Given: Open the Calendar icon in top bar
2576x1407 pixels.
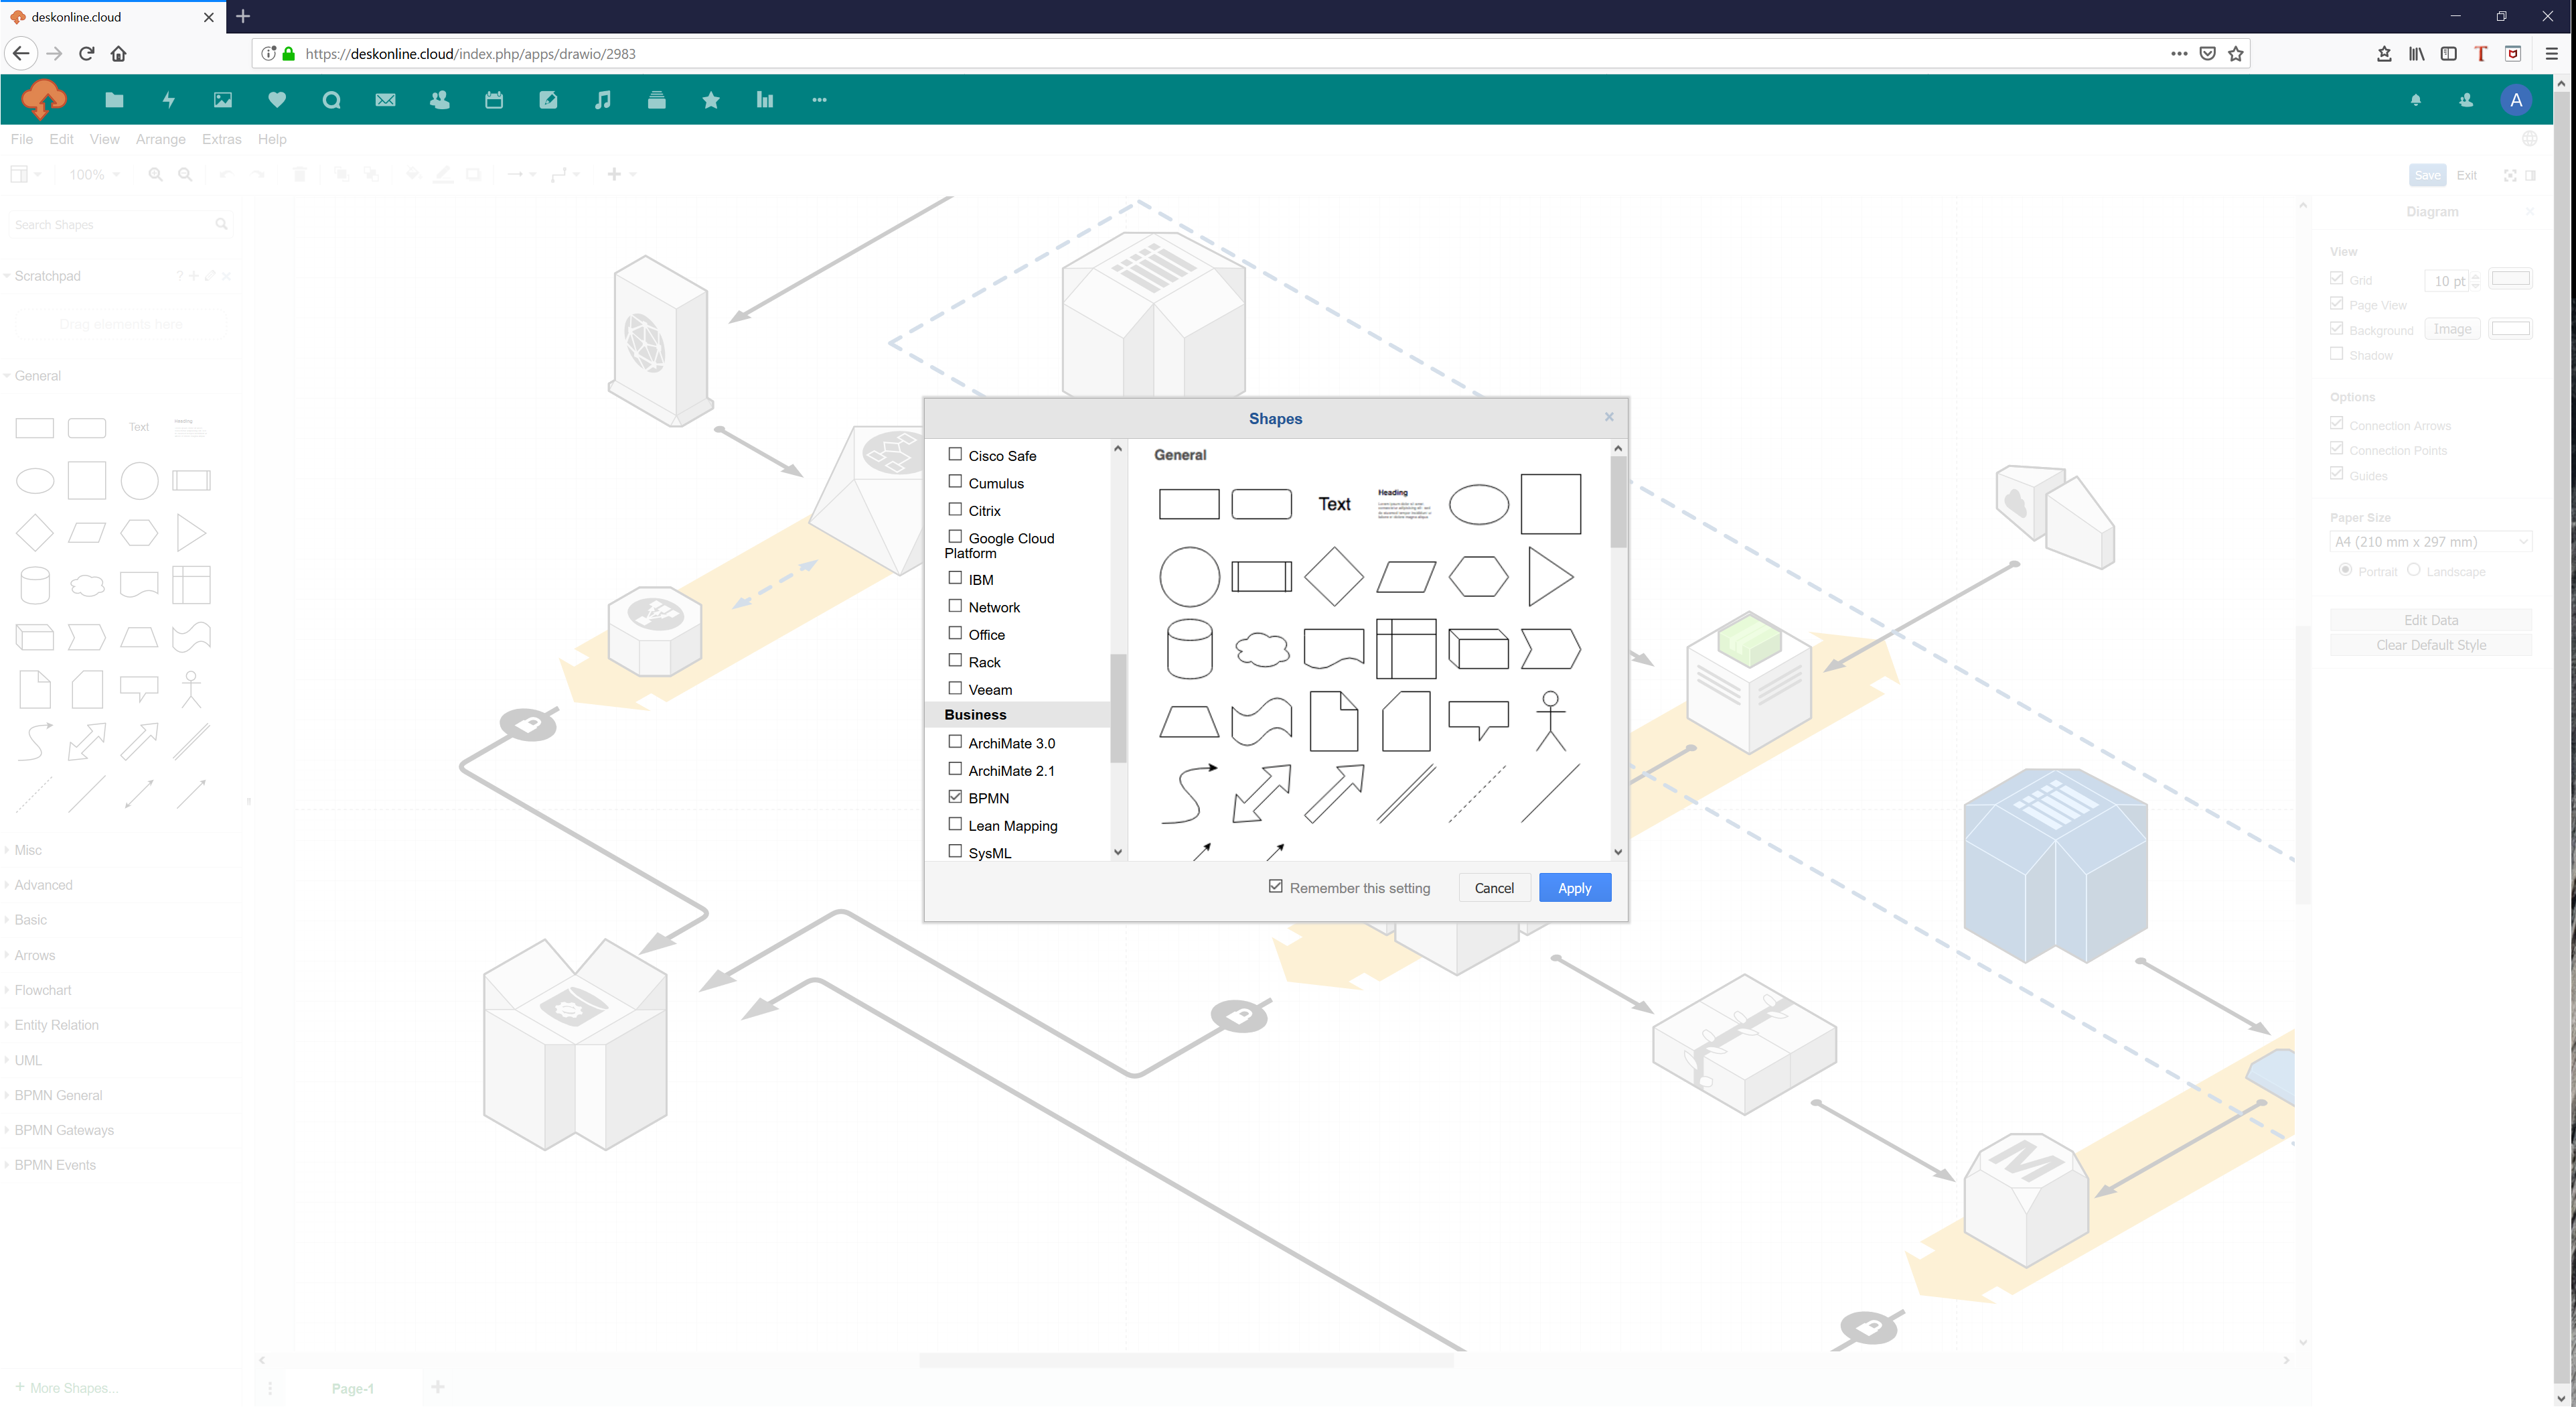Looking at the screenshot, I should click(x=494, y=100).
